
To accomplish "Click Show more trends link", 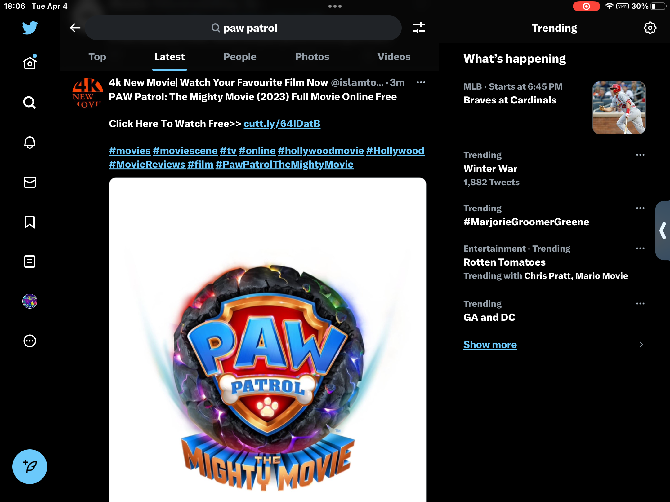I will 490,345.
